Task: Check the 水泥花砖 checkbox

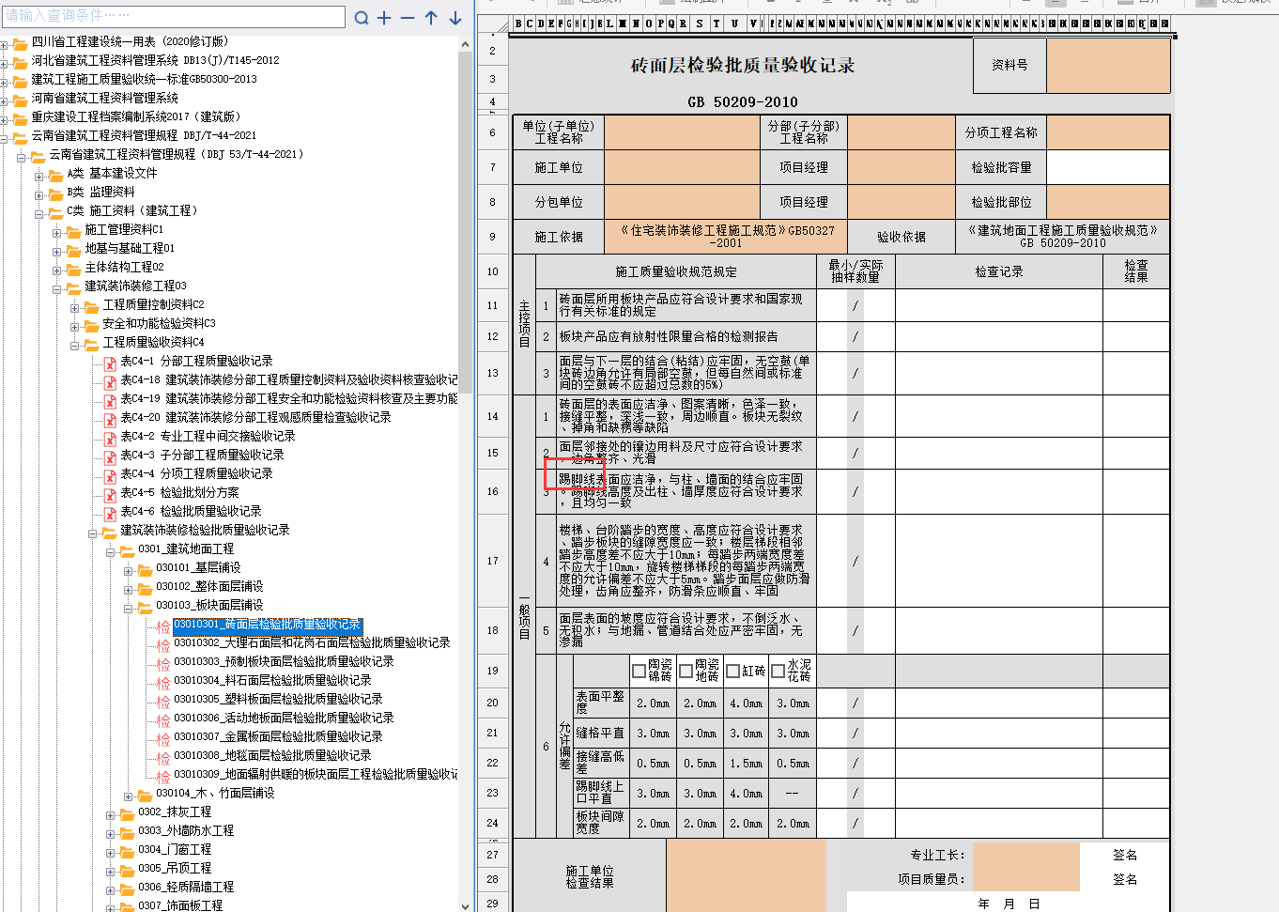Action: [x=778, y=671]
